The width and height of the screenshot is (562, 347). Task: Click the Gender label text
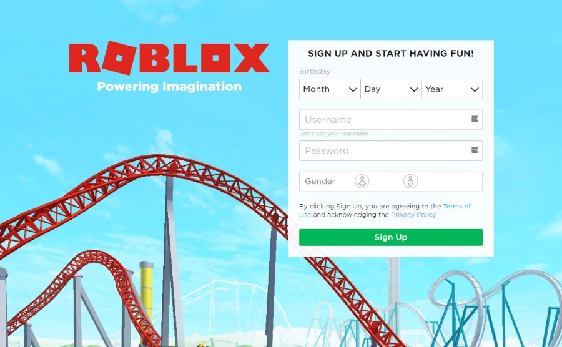pyautogui.click(x=320, y=182)
